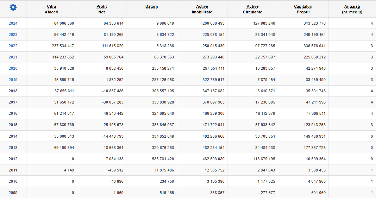Click the Profit Net column header
Image resolution: width=376 pixels, height=200 pixels.
click(x=101, y=9)
